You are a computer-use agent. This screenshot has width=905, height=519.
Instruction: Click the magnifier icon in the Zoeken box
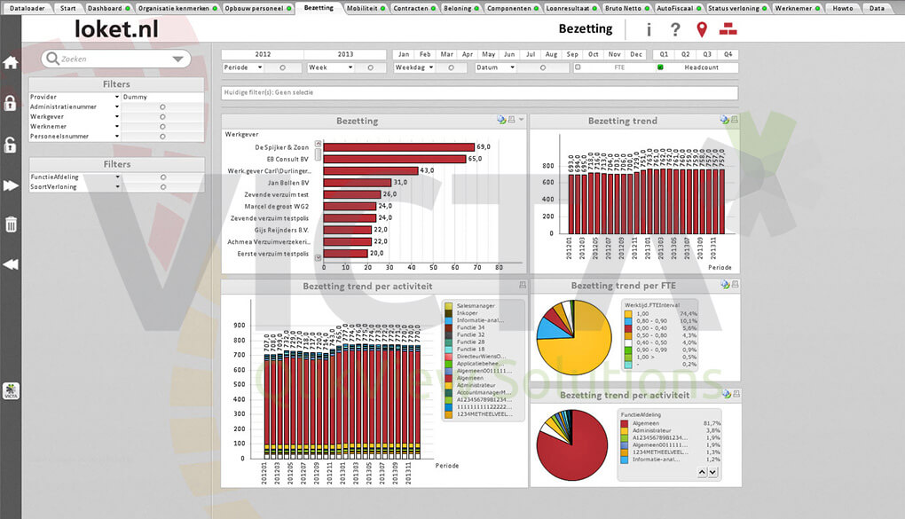coord(52,59)
